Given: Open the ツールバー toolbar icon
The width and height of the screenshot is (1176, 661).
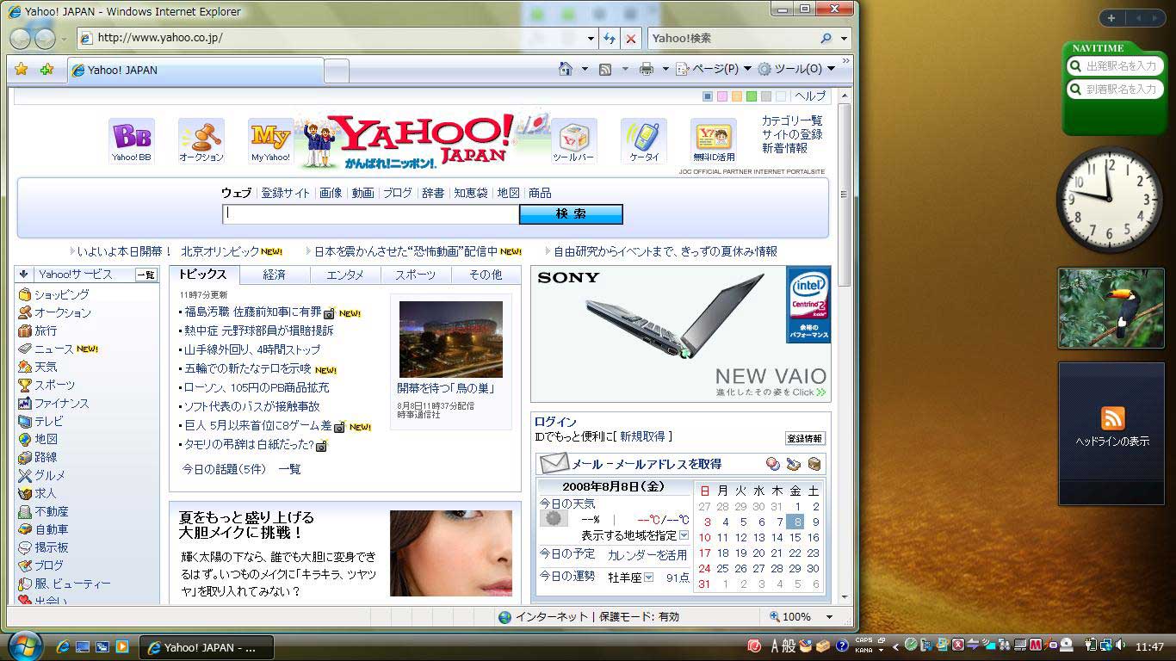Looking at the screenshot, I should [573, 140].
